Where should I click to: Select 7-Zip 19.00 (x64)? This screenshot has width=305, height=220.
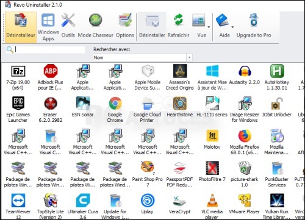18,77
